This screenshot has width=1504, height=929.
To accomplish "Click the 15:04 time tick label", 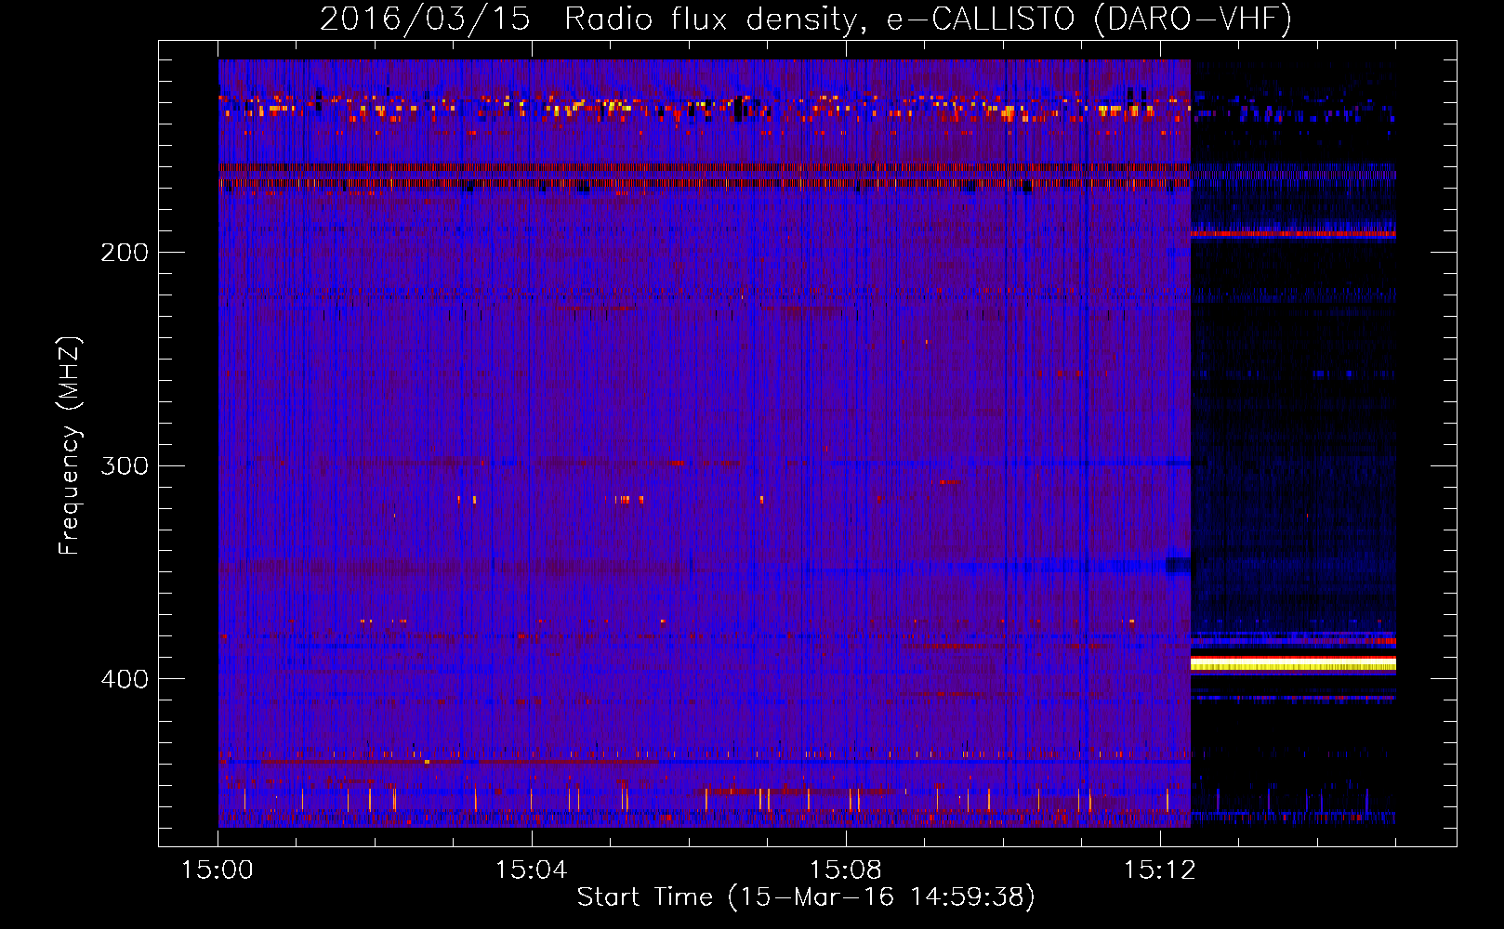I will (x=531, y=870).
